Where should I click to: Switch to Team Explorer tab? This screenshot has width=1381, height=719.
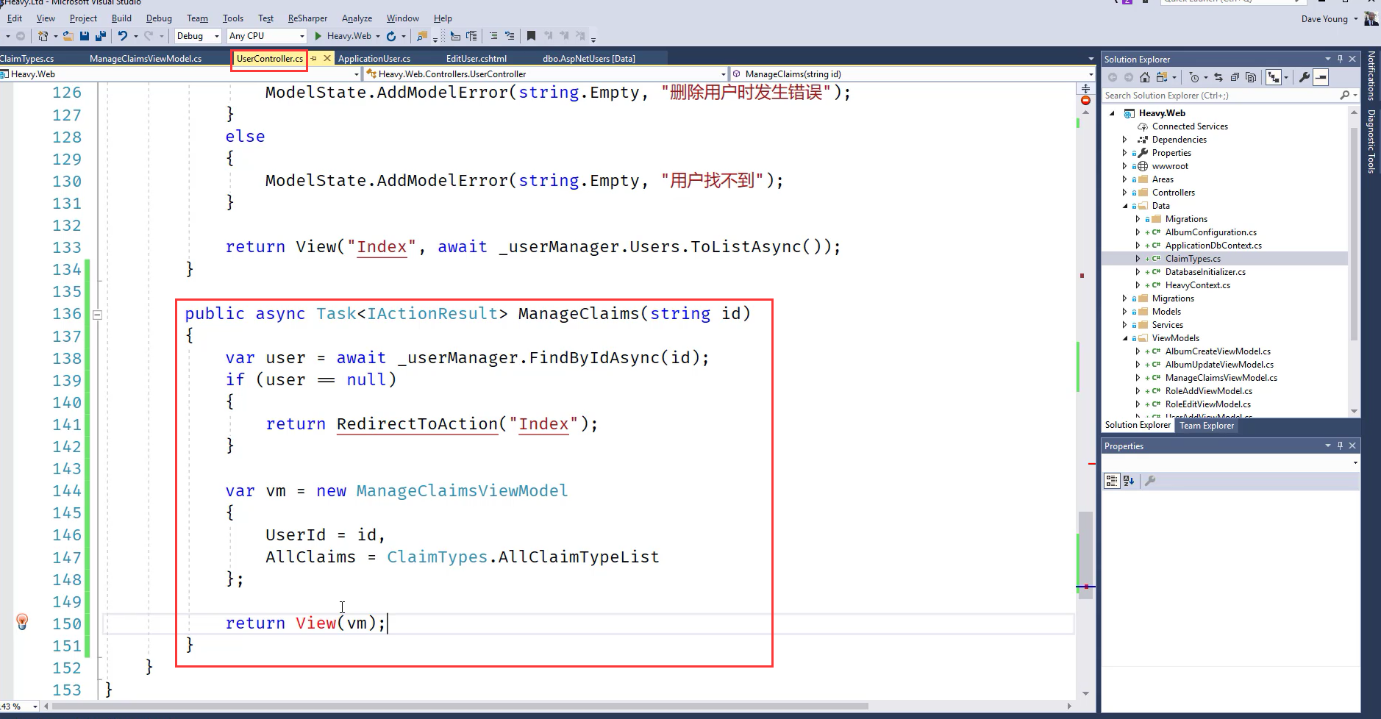tap(1206, 426)
